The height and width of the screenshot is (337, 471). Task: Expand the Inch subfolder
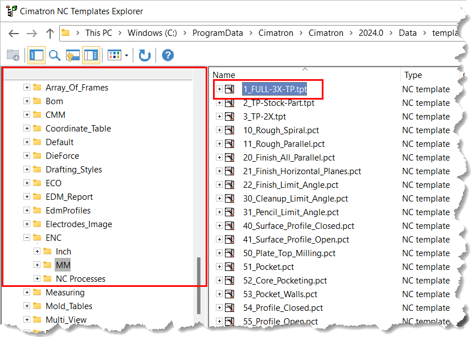(x=37, y=251)
